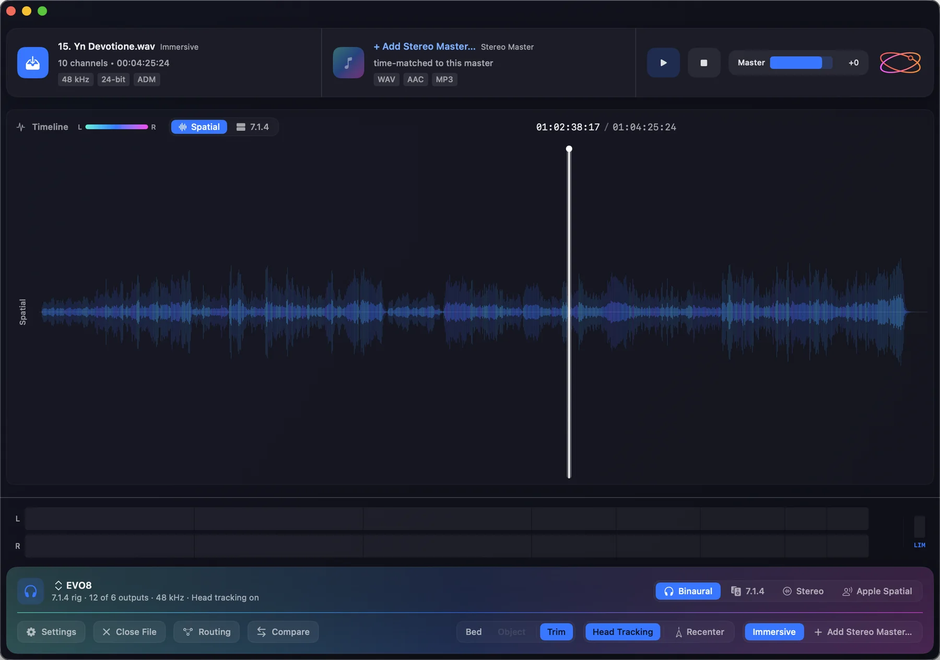Adjust the Master volume slider
Viewport: 940px width, 660px height.
[801, 63]
